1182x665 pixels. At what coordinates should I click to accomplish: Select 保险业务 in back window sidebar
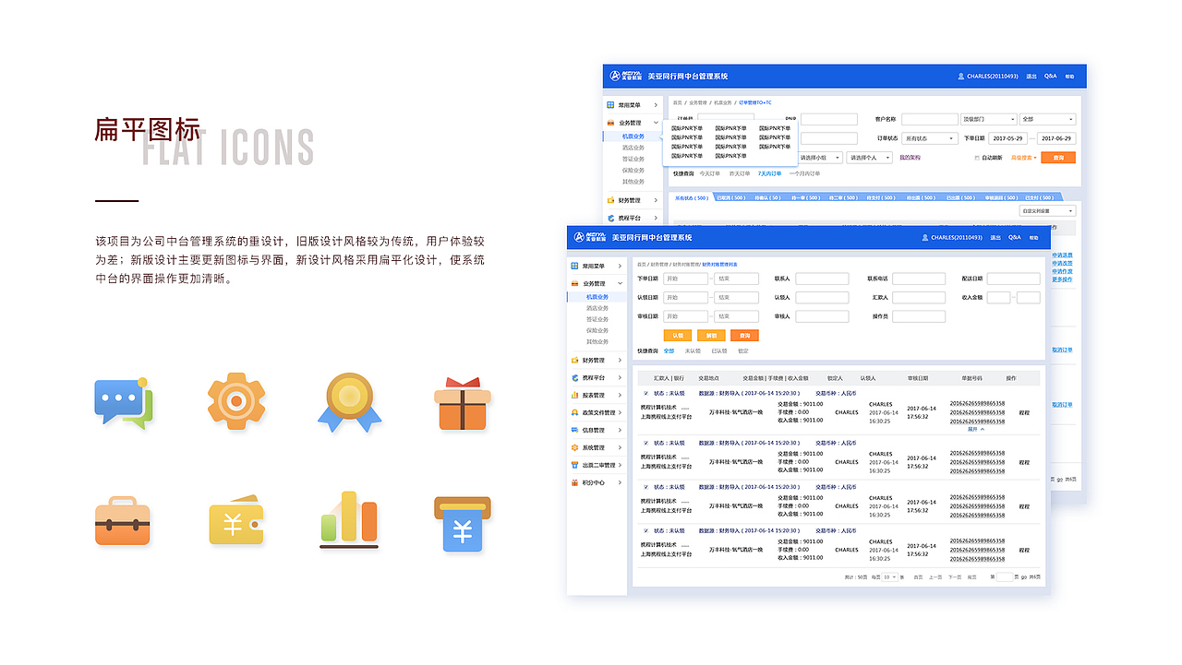pyautogui.click(x=633, y=170)
